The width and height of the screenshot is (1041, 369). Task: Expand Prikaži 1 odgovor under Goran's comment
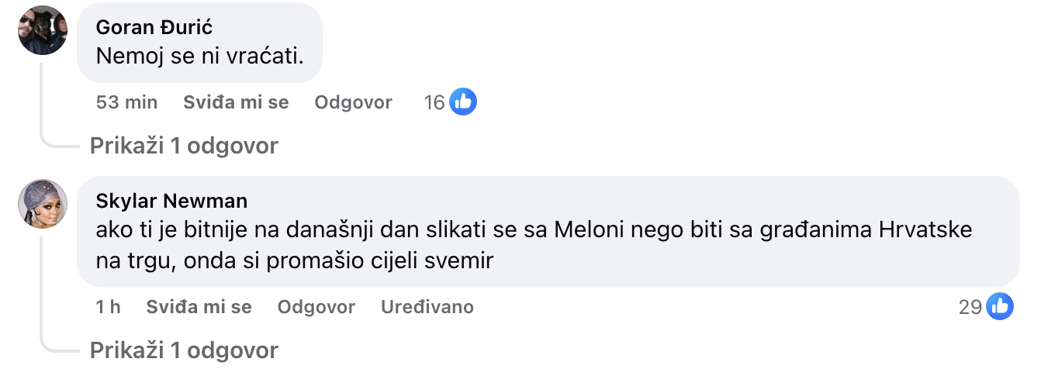pyautogui.click(x=184, y=146)
